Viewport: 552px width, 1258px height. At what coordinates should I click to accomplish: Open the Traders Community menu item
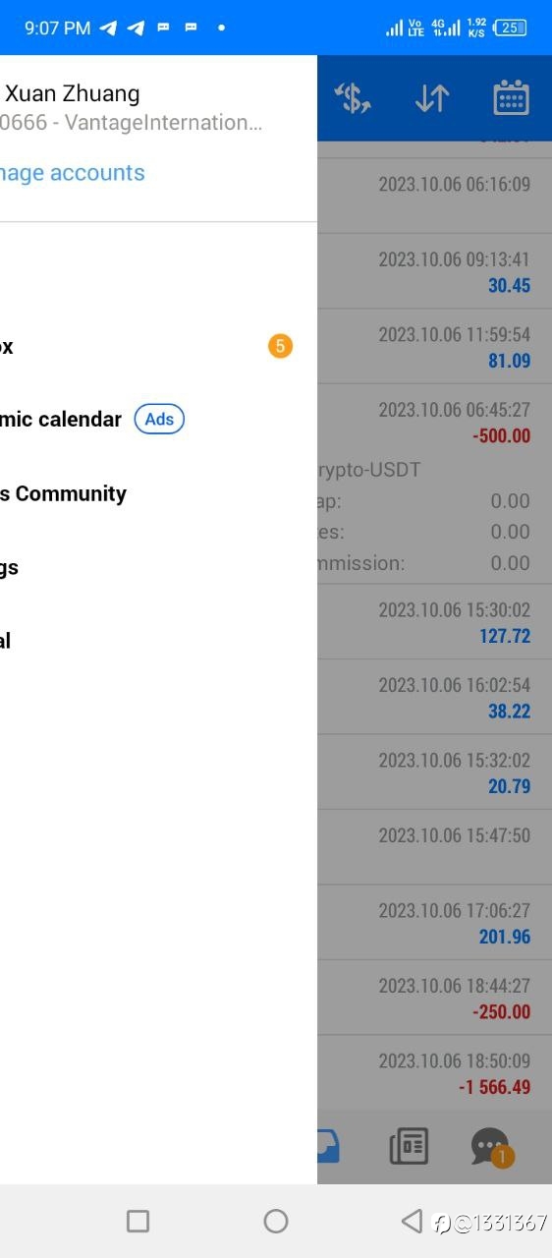coord(64,493)
